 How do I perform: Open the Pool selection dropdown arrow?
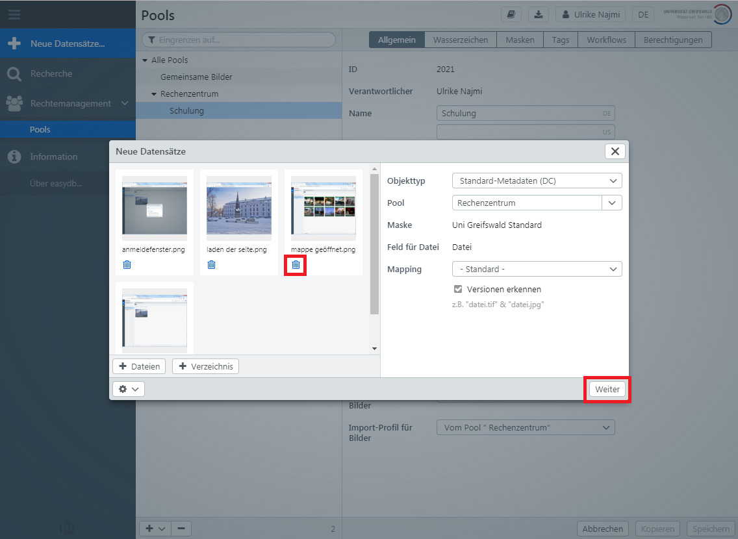(x=612, y=203)
